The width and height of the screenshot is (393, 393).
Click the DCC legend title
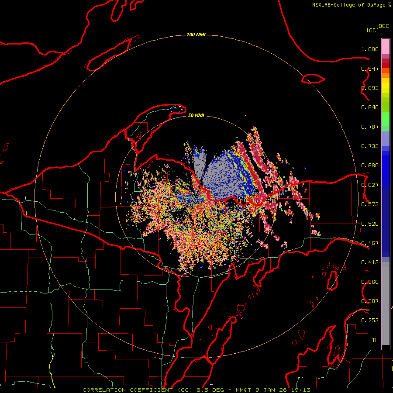[383, 26]
